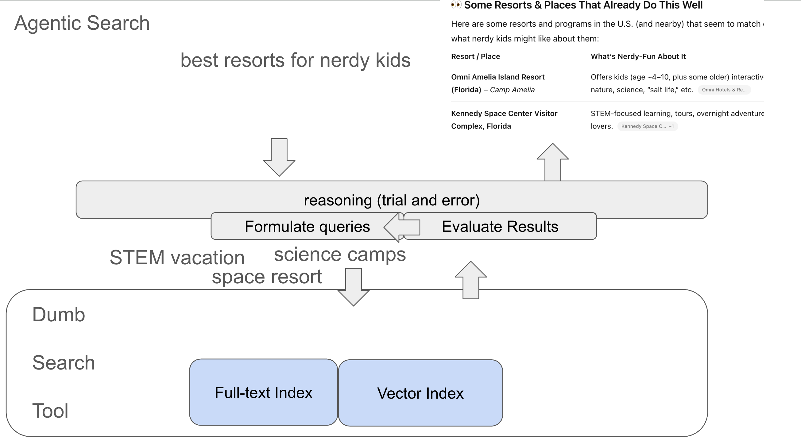Click the Resort / Place column header
Image resolution: width=801 pixels, height=444 pixels.
pos(475,56)
